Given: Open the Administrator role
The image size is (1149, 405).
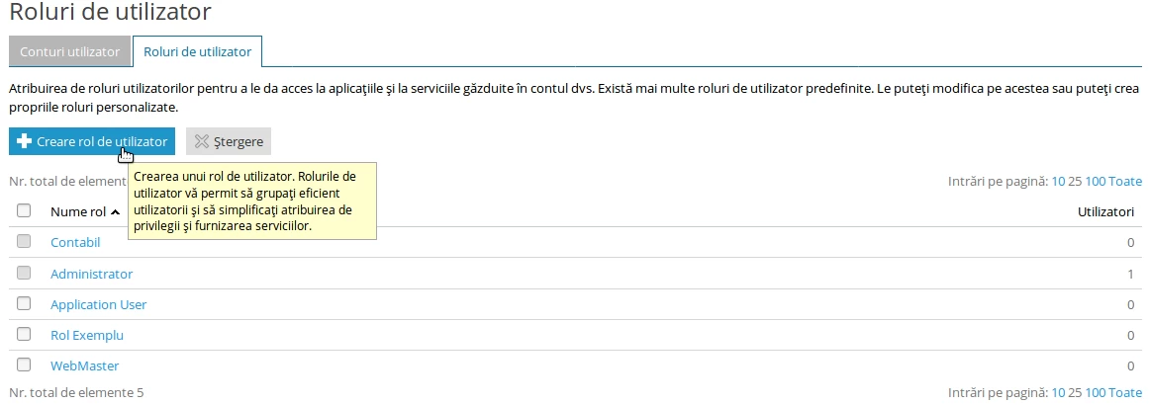Looking at the screenshot, I should (91, 274).
